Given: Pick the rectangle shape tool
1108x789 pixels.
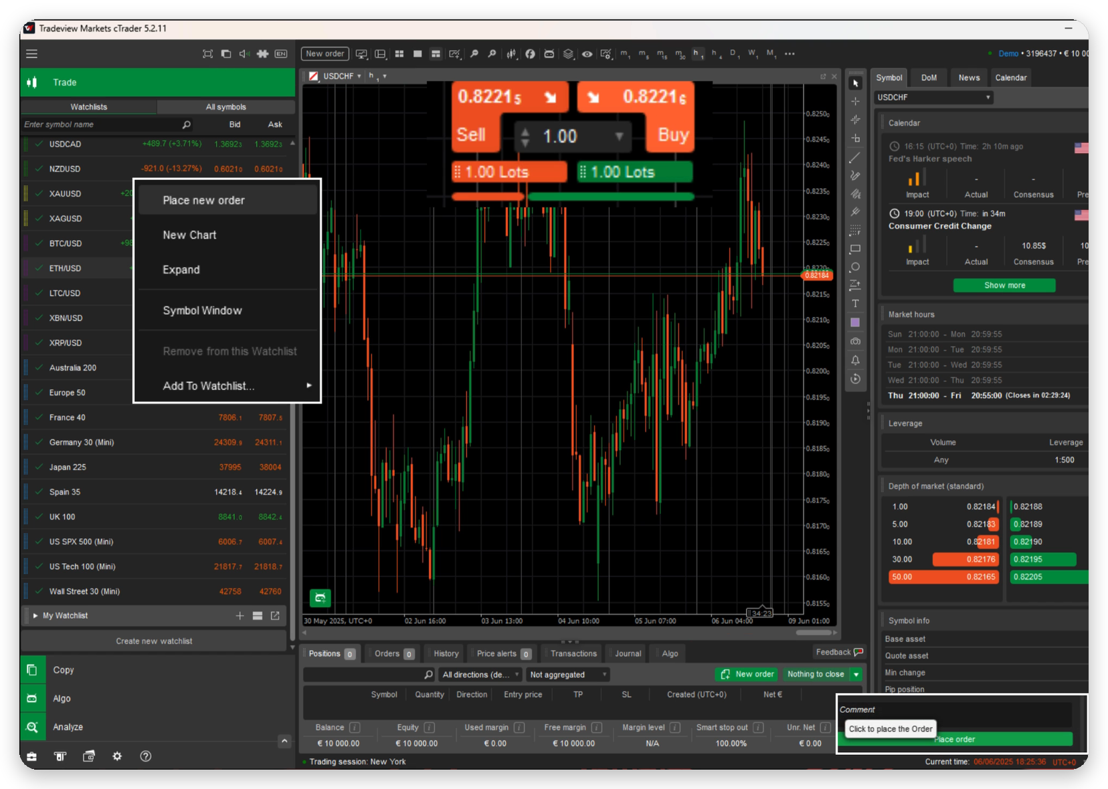Looking at the screenshot, I should pos(855,249).
